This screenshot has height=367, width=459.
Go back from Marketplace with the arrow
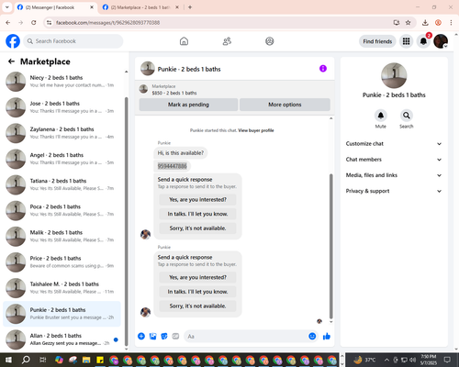pos(11,61)
